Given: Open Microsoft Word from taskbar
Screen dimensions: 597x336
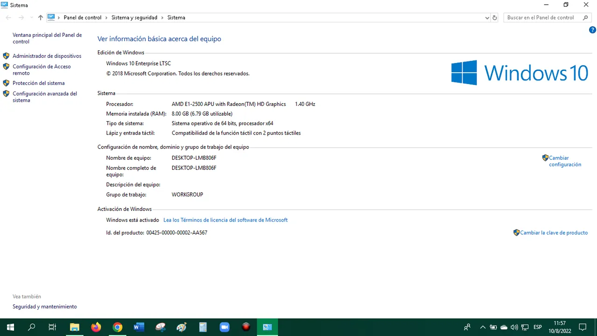Looking at the screenshot, I should 139,327.
